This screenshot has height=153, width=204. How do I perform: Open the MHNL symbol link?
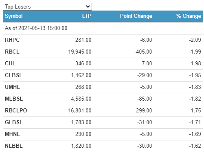pos(12,134)
